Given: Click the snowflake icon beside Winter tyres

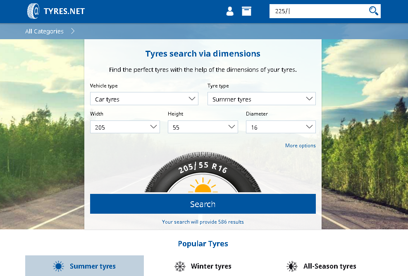Looking at the screenshot, I should tap(180, 267).
